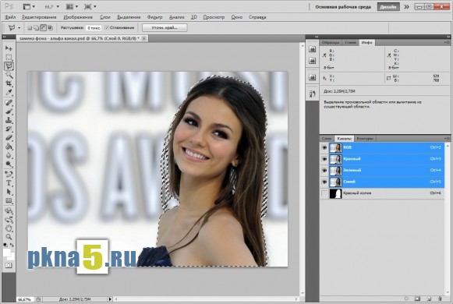Image resolution: width=453 pixels, height=304 pixels.
Task: Select the Eraser tool
Action: point(9,138)
